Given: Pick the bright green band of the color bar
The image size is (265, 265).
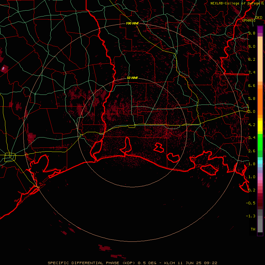Looking at the screenshot, I should (260, 142).
